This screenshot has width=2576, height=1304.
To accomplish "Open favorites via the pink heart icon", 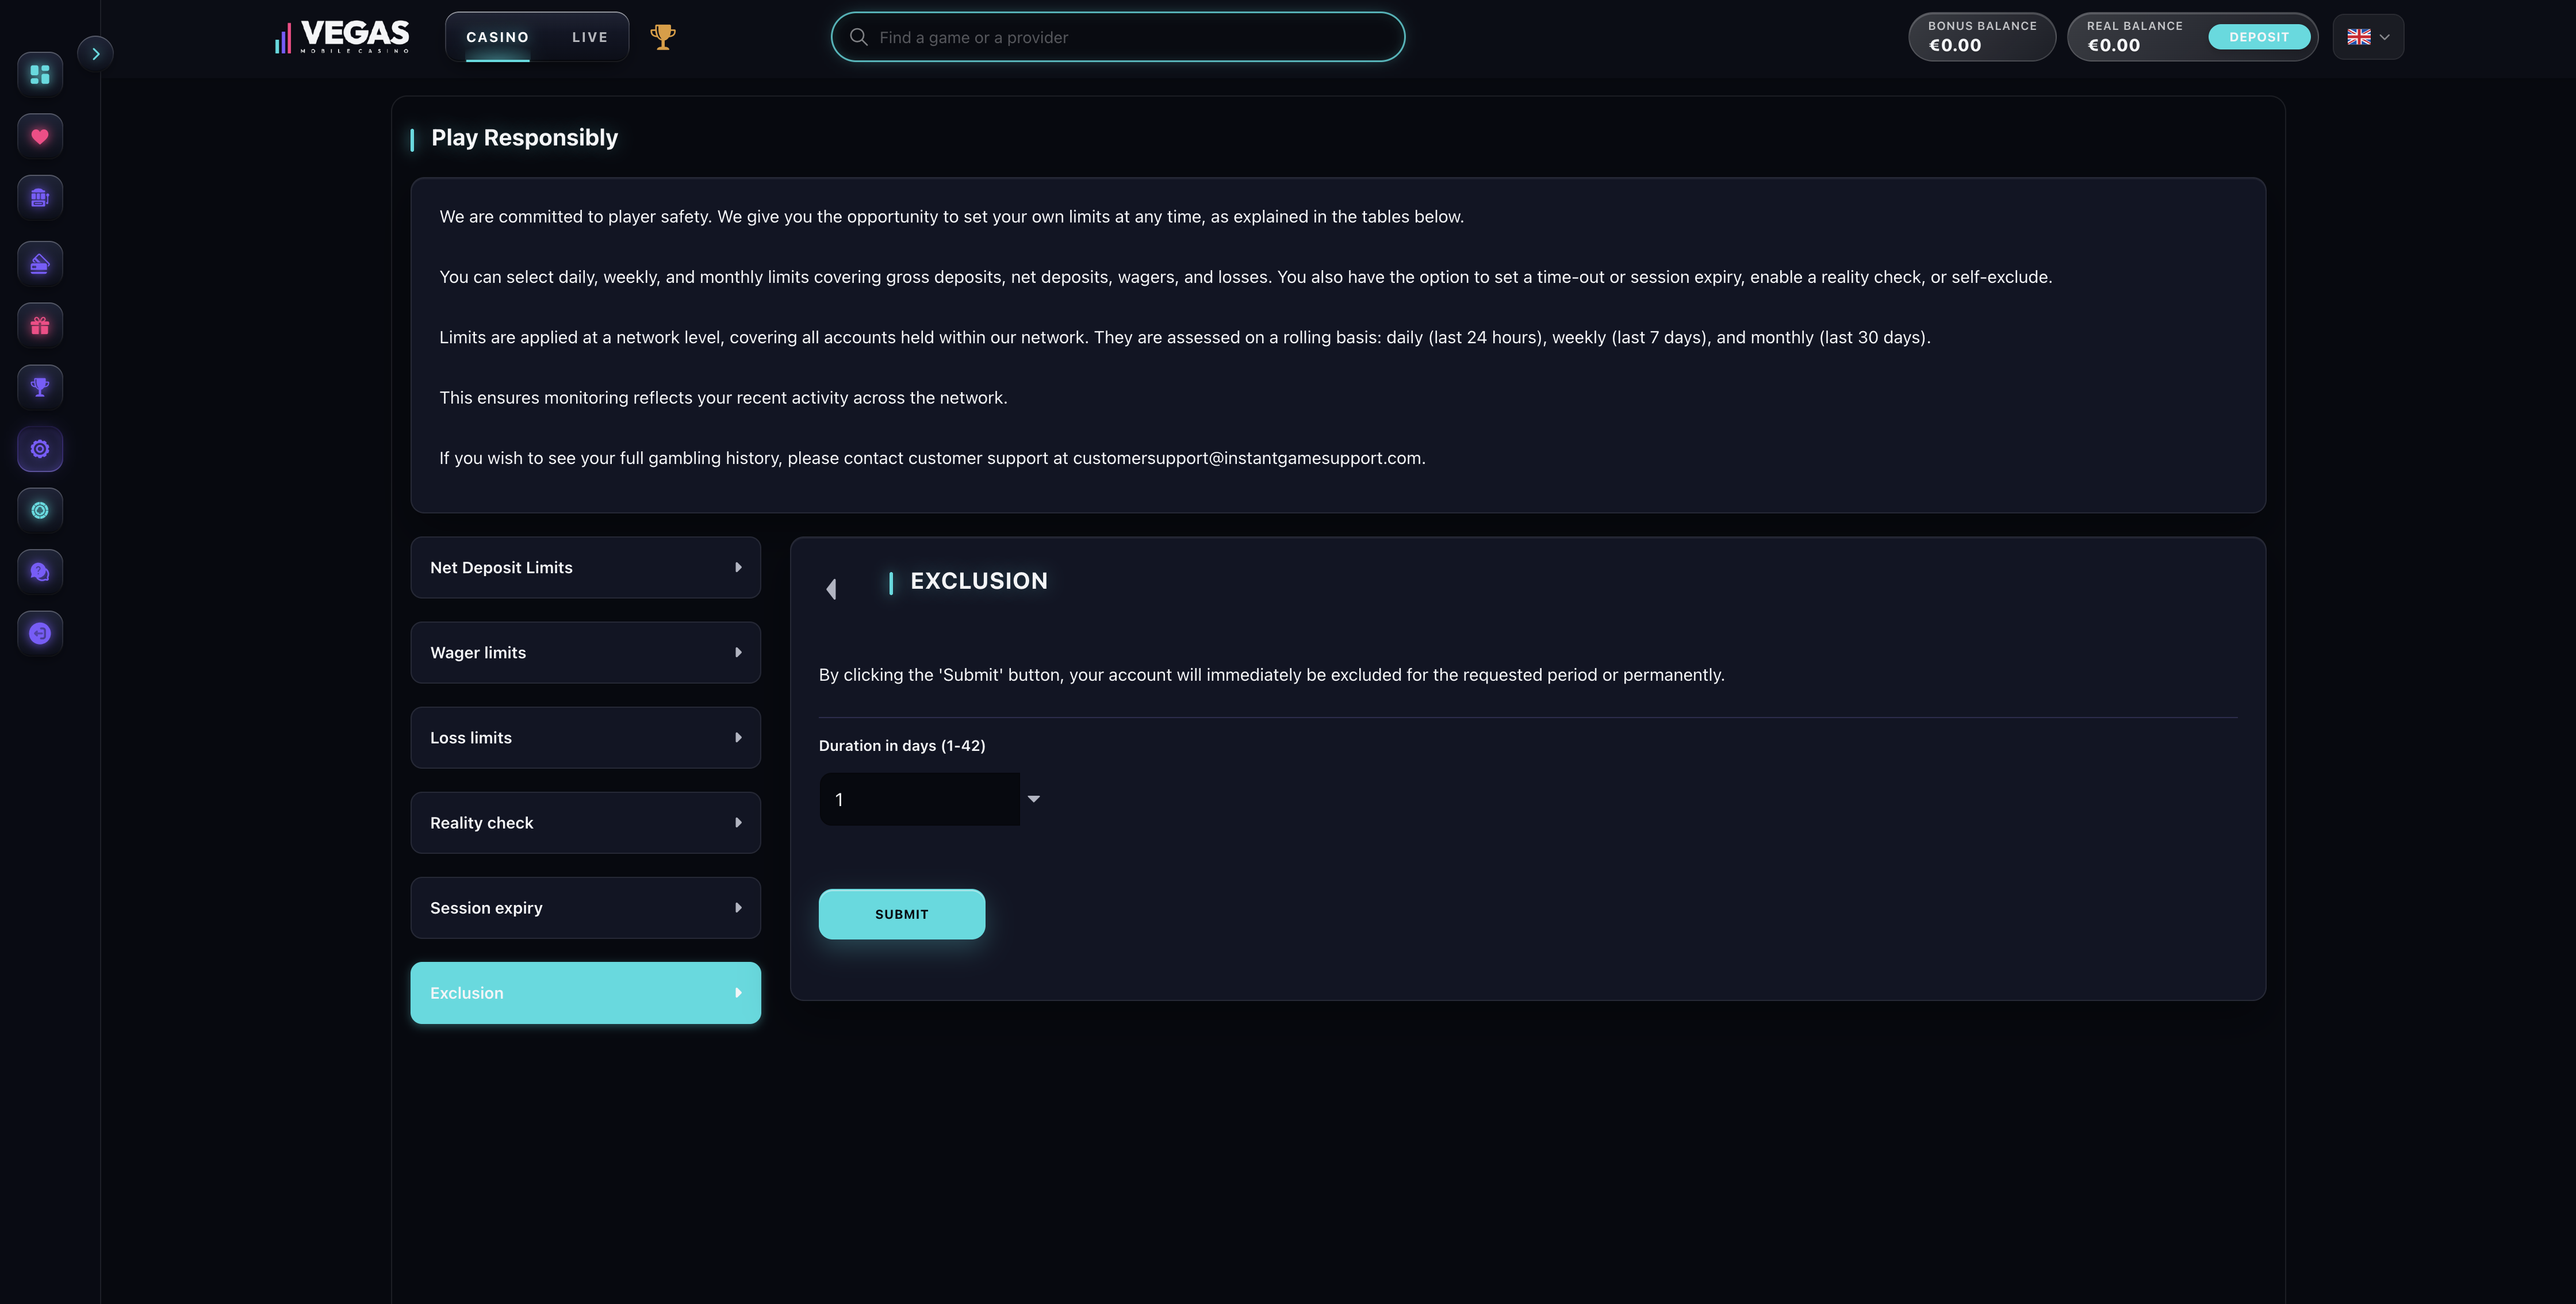I will click(x=40, y=136).
